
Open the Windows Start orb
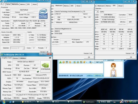pyautogui.click(x=4, y=102)
